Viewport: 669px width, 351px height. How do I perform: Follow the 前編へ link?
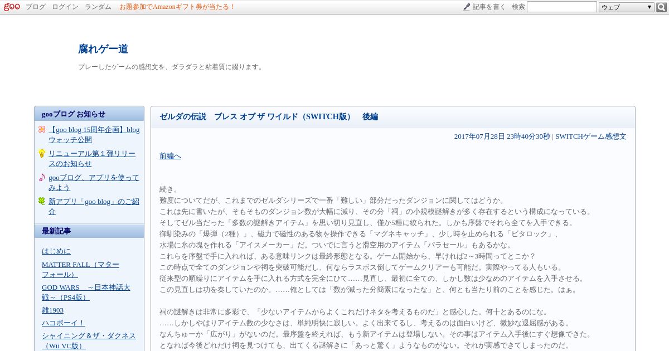click(x=170, y=155)
